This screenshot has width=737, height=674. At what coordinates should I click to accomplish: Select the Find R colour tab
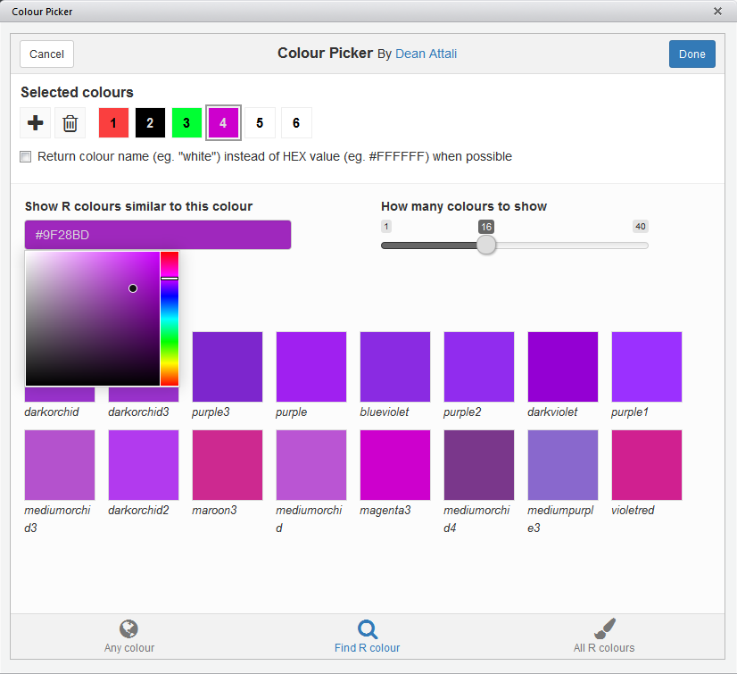(x=367, y=637)
